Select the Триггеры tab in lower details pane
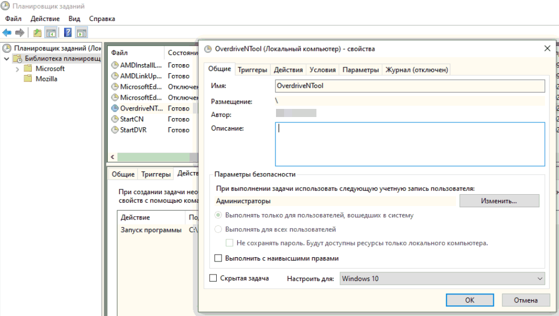This screenshot has height=316, width=559. [156, 174]
